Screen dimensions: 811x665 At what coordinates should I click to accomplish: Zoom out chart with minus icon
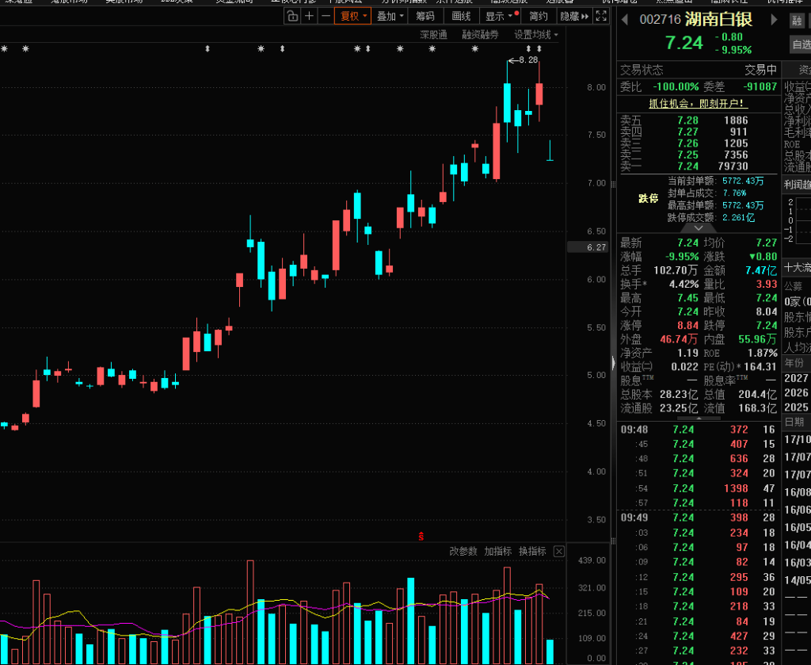326,16
